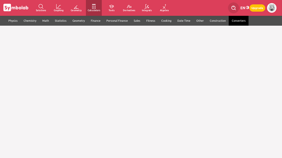282x158 pixels.
Task: Open the Date Time category
Action: 184,21
